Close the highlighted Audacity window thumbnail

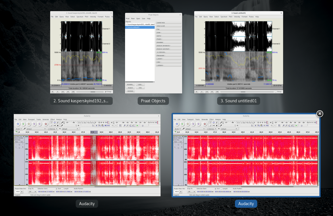click(x=320, y=114)
